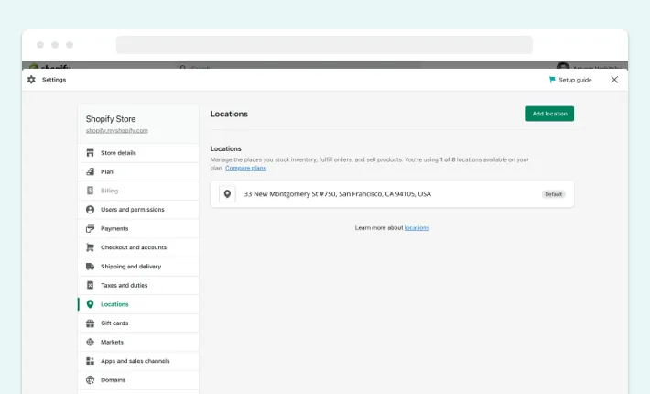Go to Plan settings

point(138,171)
